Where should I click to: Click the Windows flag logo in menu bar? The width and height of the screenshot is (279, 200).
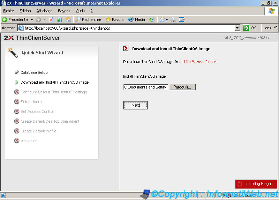point(272,11)
